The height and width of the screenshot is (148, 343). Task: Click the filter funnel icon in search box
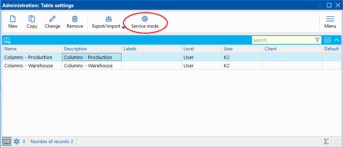317,40
